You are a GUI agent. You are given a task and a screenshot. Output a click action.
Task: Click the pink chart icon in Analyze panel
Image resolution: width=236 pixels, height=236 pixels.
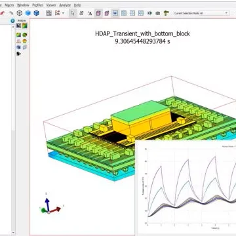coord(19,41)
